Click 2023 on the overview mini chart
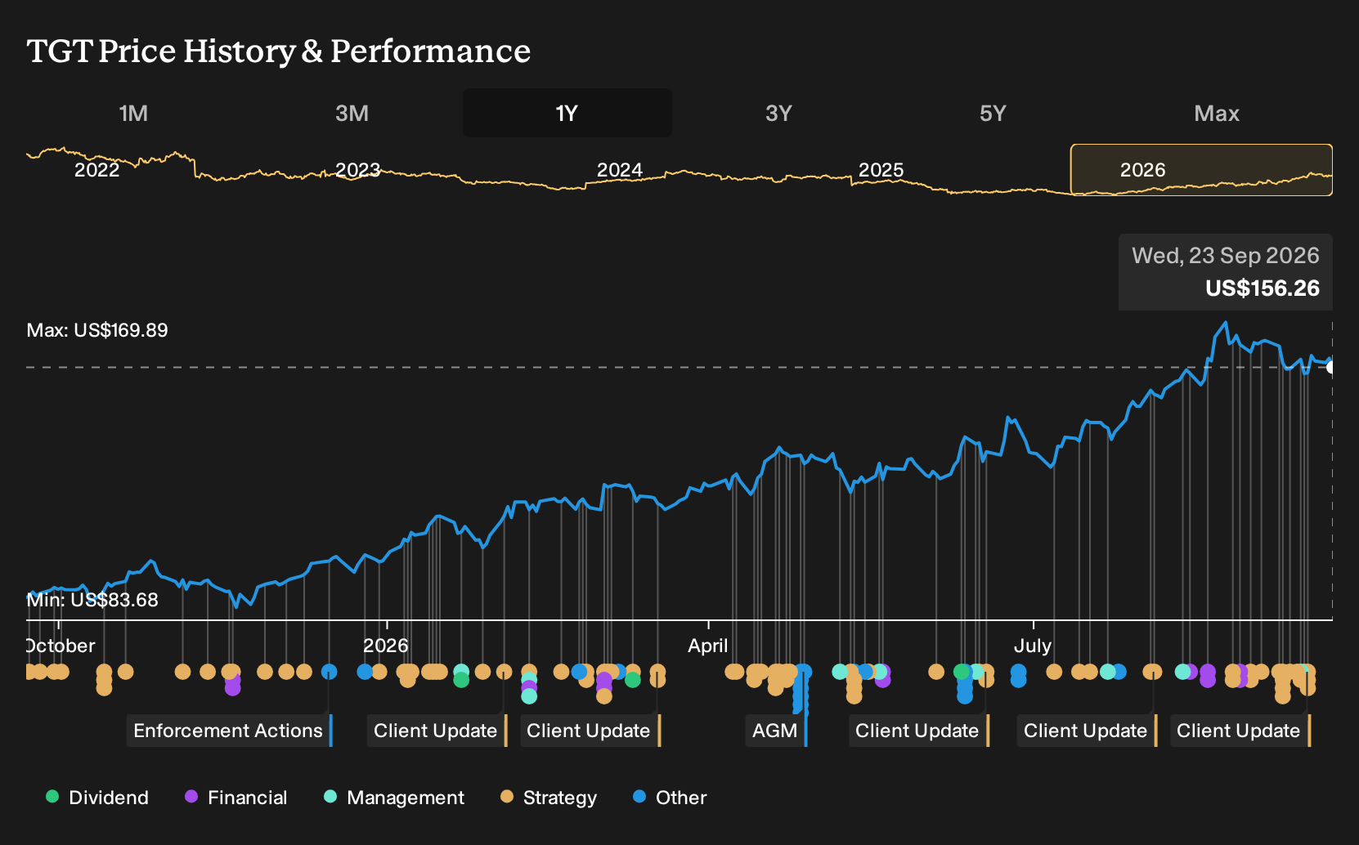This screenshot has height=845, width=1359. pos(358,170)
